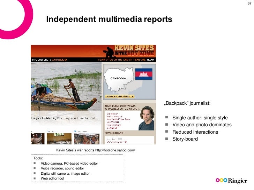Click the white Cambodia map shape

(119, 79)
